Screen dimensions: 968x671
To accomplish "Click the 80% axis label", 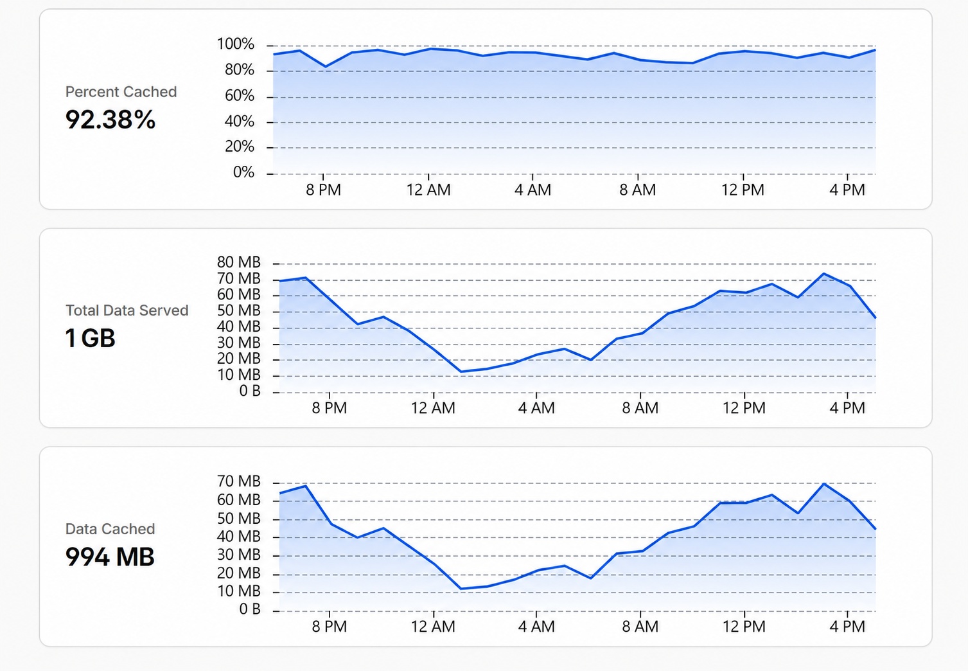I will tap(240, 69).
